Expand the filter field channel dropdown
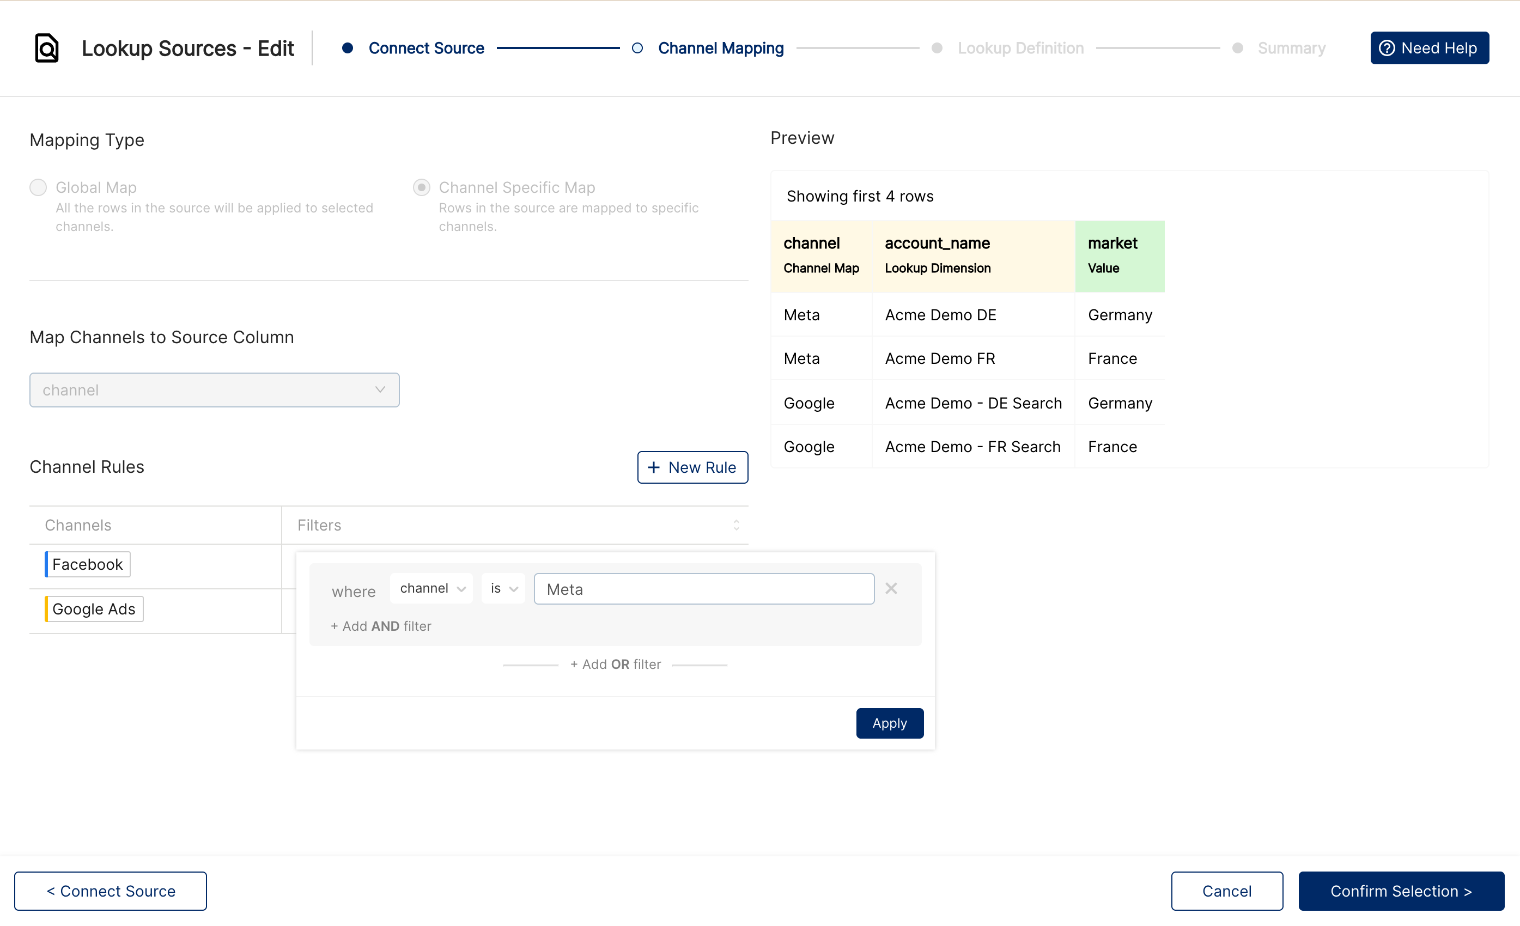The height and width of the screenshot is (926, 1520). click(431, 588)
